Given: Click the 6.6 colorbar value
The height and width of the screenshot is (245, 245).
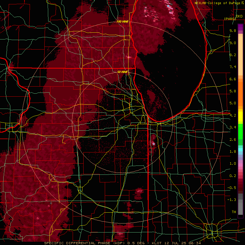Looking at the screenshot, I should point(233,79).
